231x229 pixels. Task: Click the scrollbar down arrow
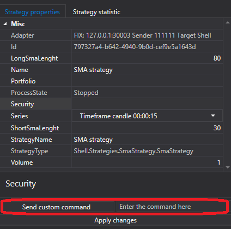coord(228,167)
